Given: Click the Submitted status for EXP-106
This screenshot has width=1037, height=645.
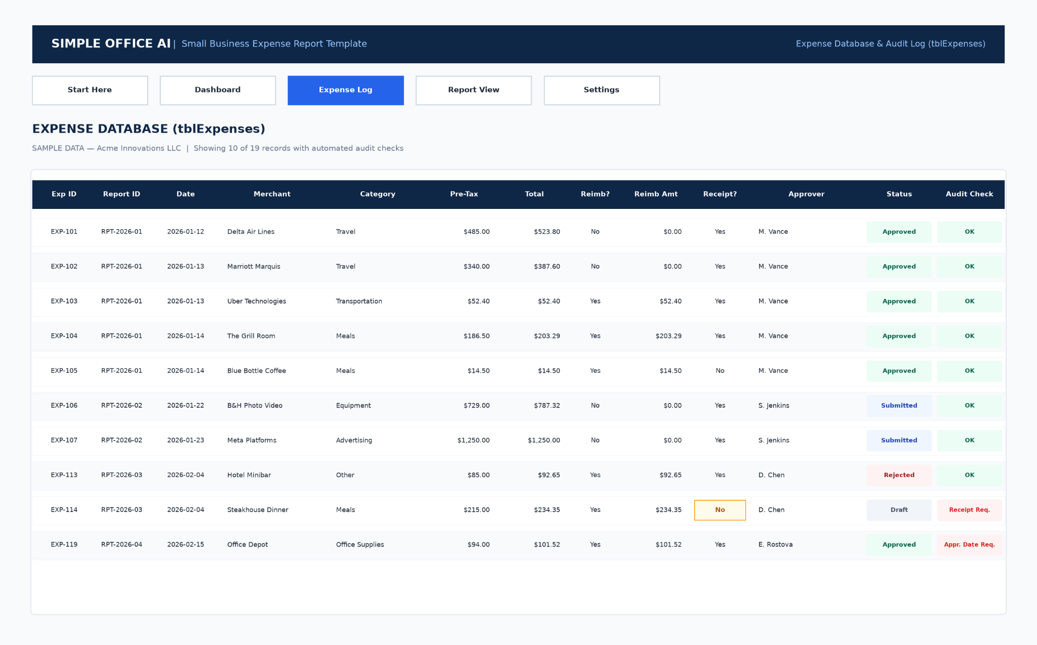Looking at the screenshot, I should point(899,406).
